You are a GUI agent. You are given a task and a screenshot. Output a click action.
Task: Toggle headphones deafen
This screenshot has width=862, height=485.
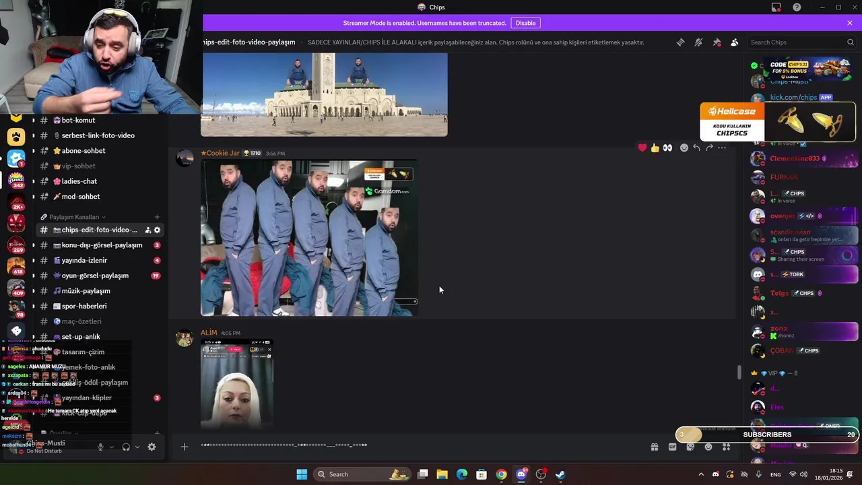[126, 447]
